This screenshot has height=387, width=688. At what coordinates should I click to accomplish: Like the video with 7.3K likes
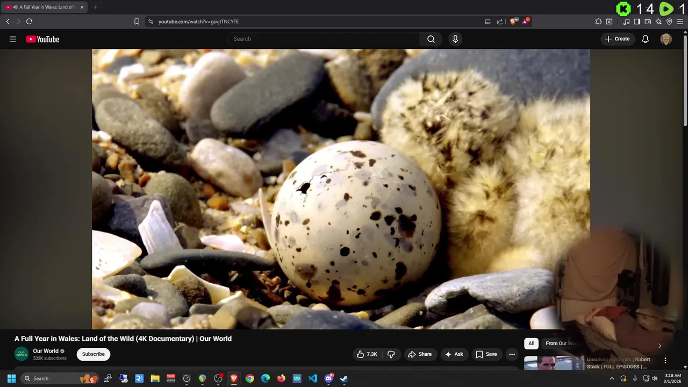pyautogui.click(x=367, y=354)
